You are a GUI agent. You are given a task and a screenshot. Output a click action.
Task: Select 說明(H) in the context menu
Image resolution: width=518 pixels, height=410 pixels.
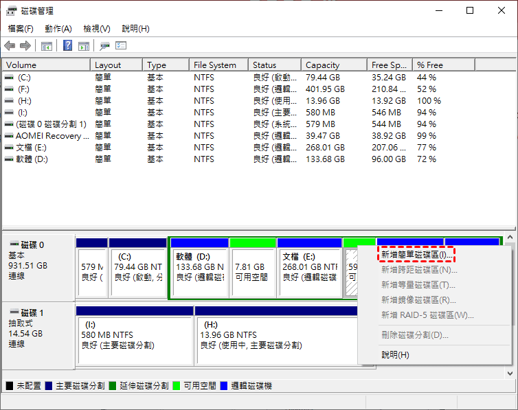(x=395, y=355)
